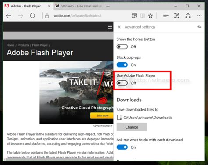Go back using the double chevron in Advanced settings

119,27
